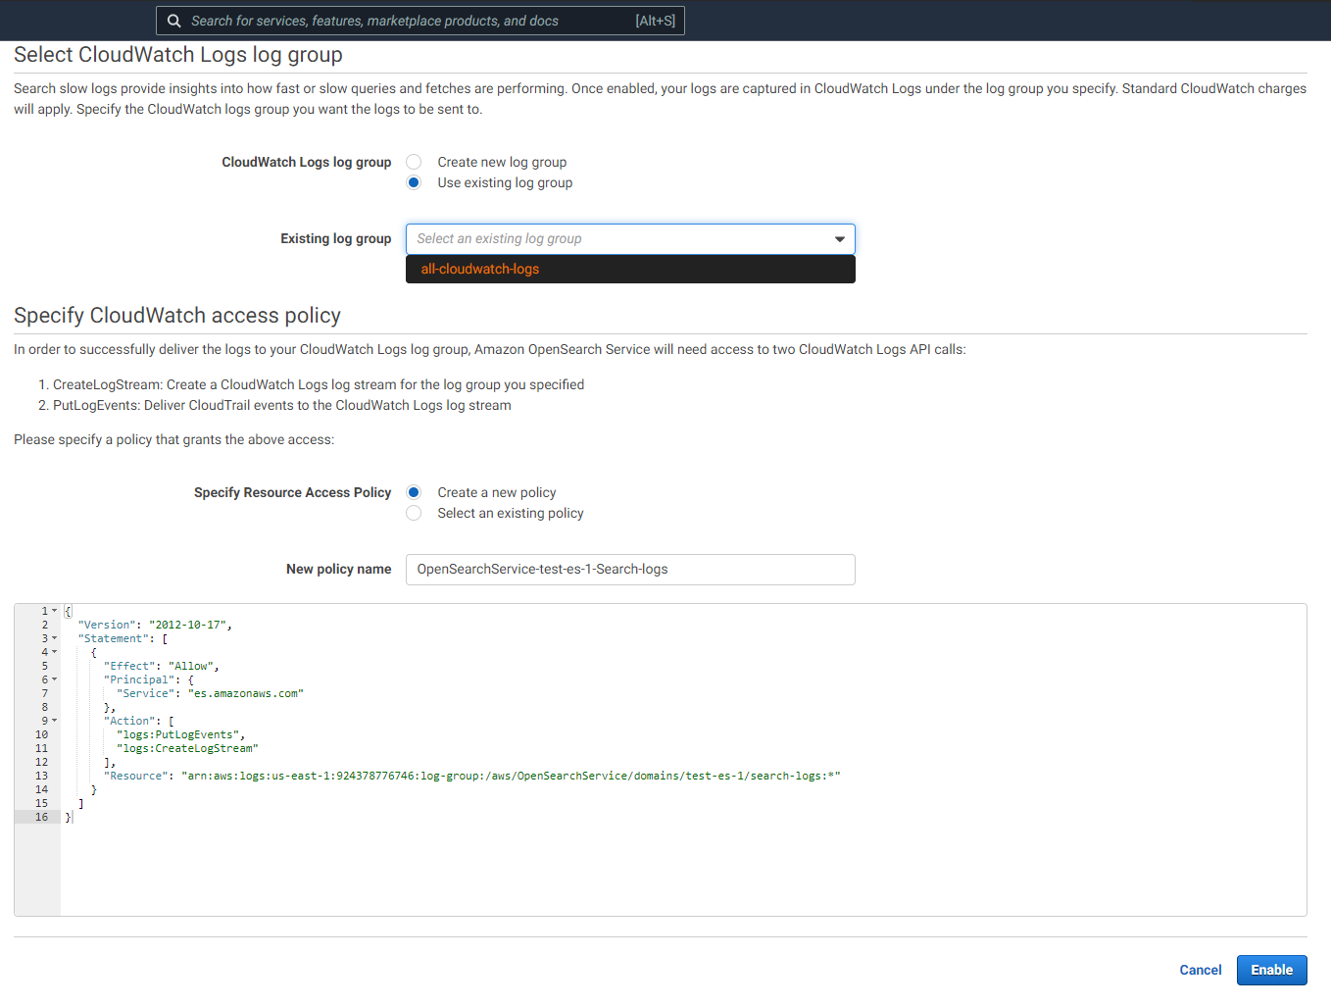Collapse Principal fold arrow on line 6
Image resolution: width=1331 pixels, height=1006 pixels.
(x=54, y=679)
